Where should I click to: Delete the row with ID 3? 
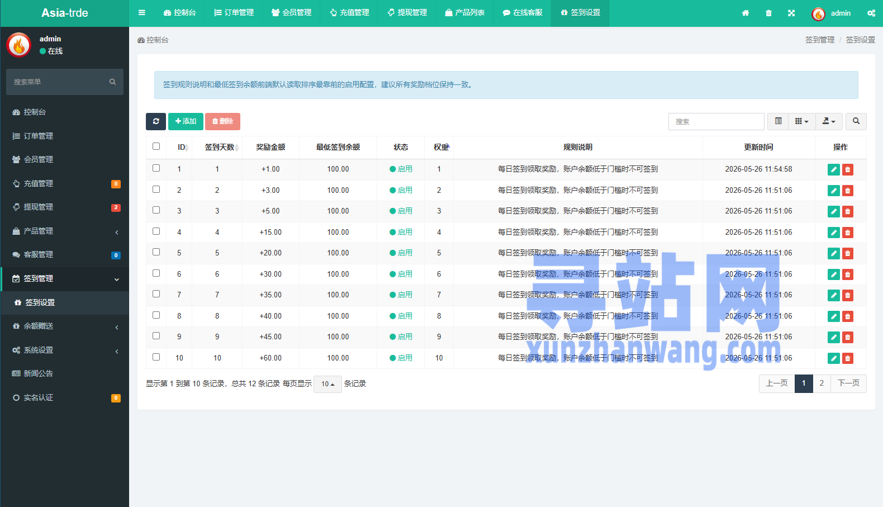click(x=848, y=211)
